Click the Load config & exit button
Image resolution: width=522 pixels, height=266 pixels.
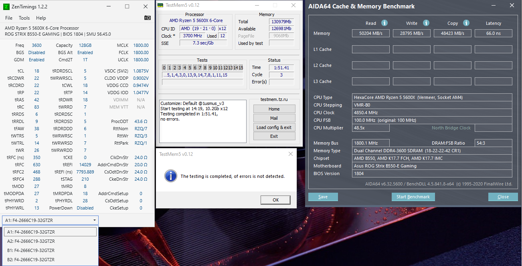[274, 127]
